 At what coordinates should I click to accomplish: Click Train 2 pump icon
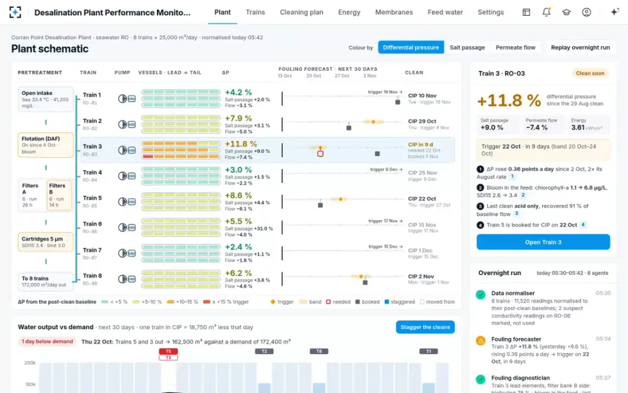pos(122,124)
